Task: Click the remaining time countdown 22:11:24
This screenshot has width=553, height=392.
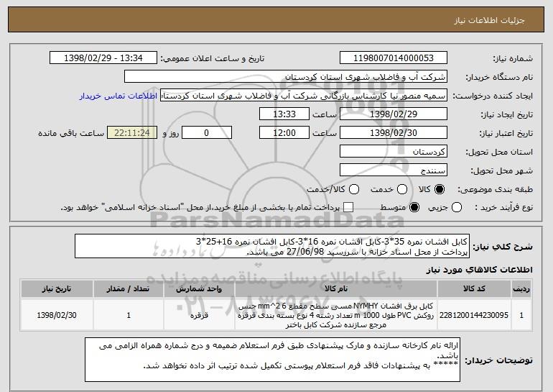Action: (132, 133)
